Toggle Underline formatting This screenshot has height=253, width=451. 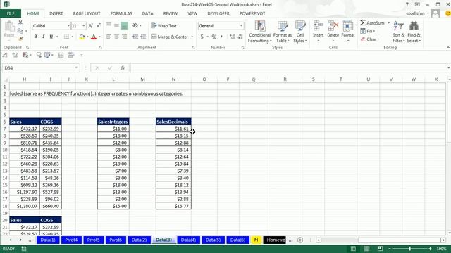click(51, 37)
